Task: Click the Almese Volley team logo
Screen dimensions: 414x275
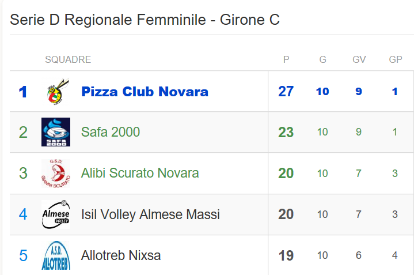Action: (56, 214)
